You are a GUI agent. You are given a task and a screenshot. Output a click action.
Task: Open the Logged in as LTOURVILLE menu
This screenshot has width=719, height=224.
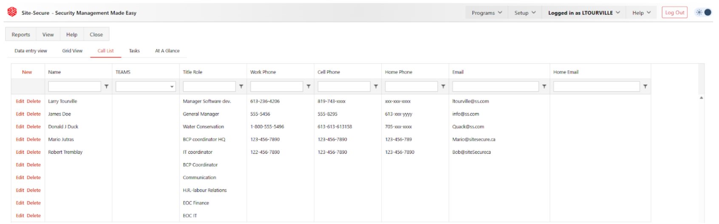coord(583,13)
